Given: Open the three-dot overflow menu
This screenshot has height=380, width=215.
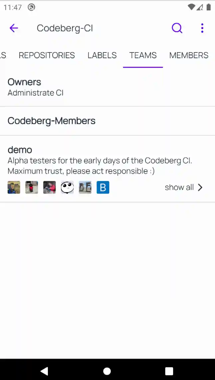Looking at the screenshot, I should pyautogui.click(x=202, y=28).
